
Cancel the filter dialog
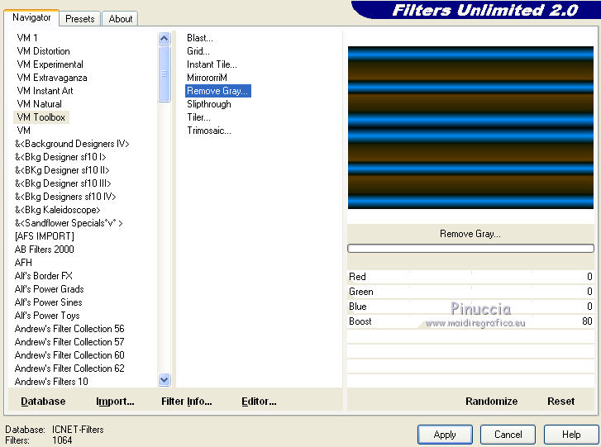(508, 435)
